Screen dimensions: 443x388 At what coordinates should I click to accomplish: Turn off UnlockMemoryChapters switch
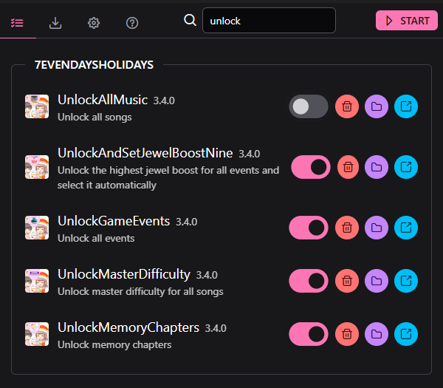[x=309, y=334]
